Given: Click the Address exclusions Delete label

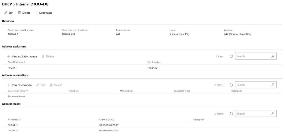Looking at the screenshot, I should click(x=50, y=56).
